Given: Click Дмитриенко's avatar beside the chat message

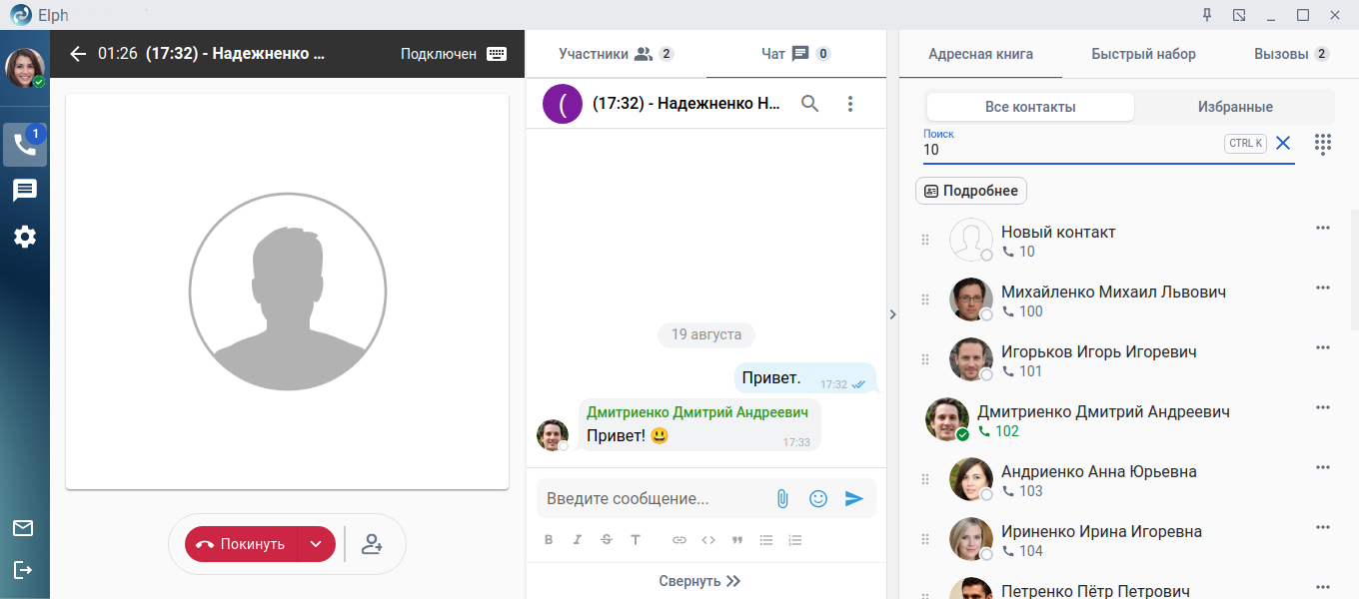Looking at the screenshot, I should click(x=553, y=435).
